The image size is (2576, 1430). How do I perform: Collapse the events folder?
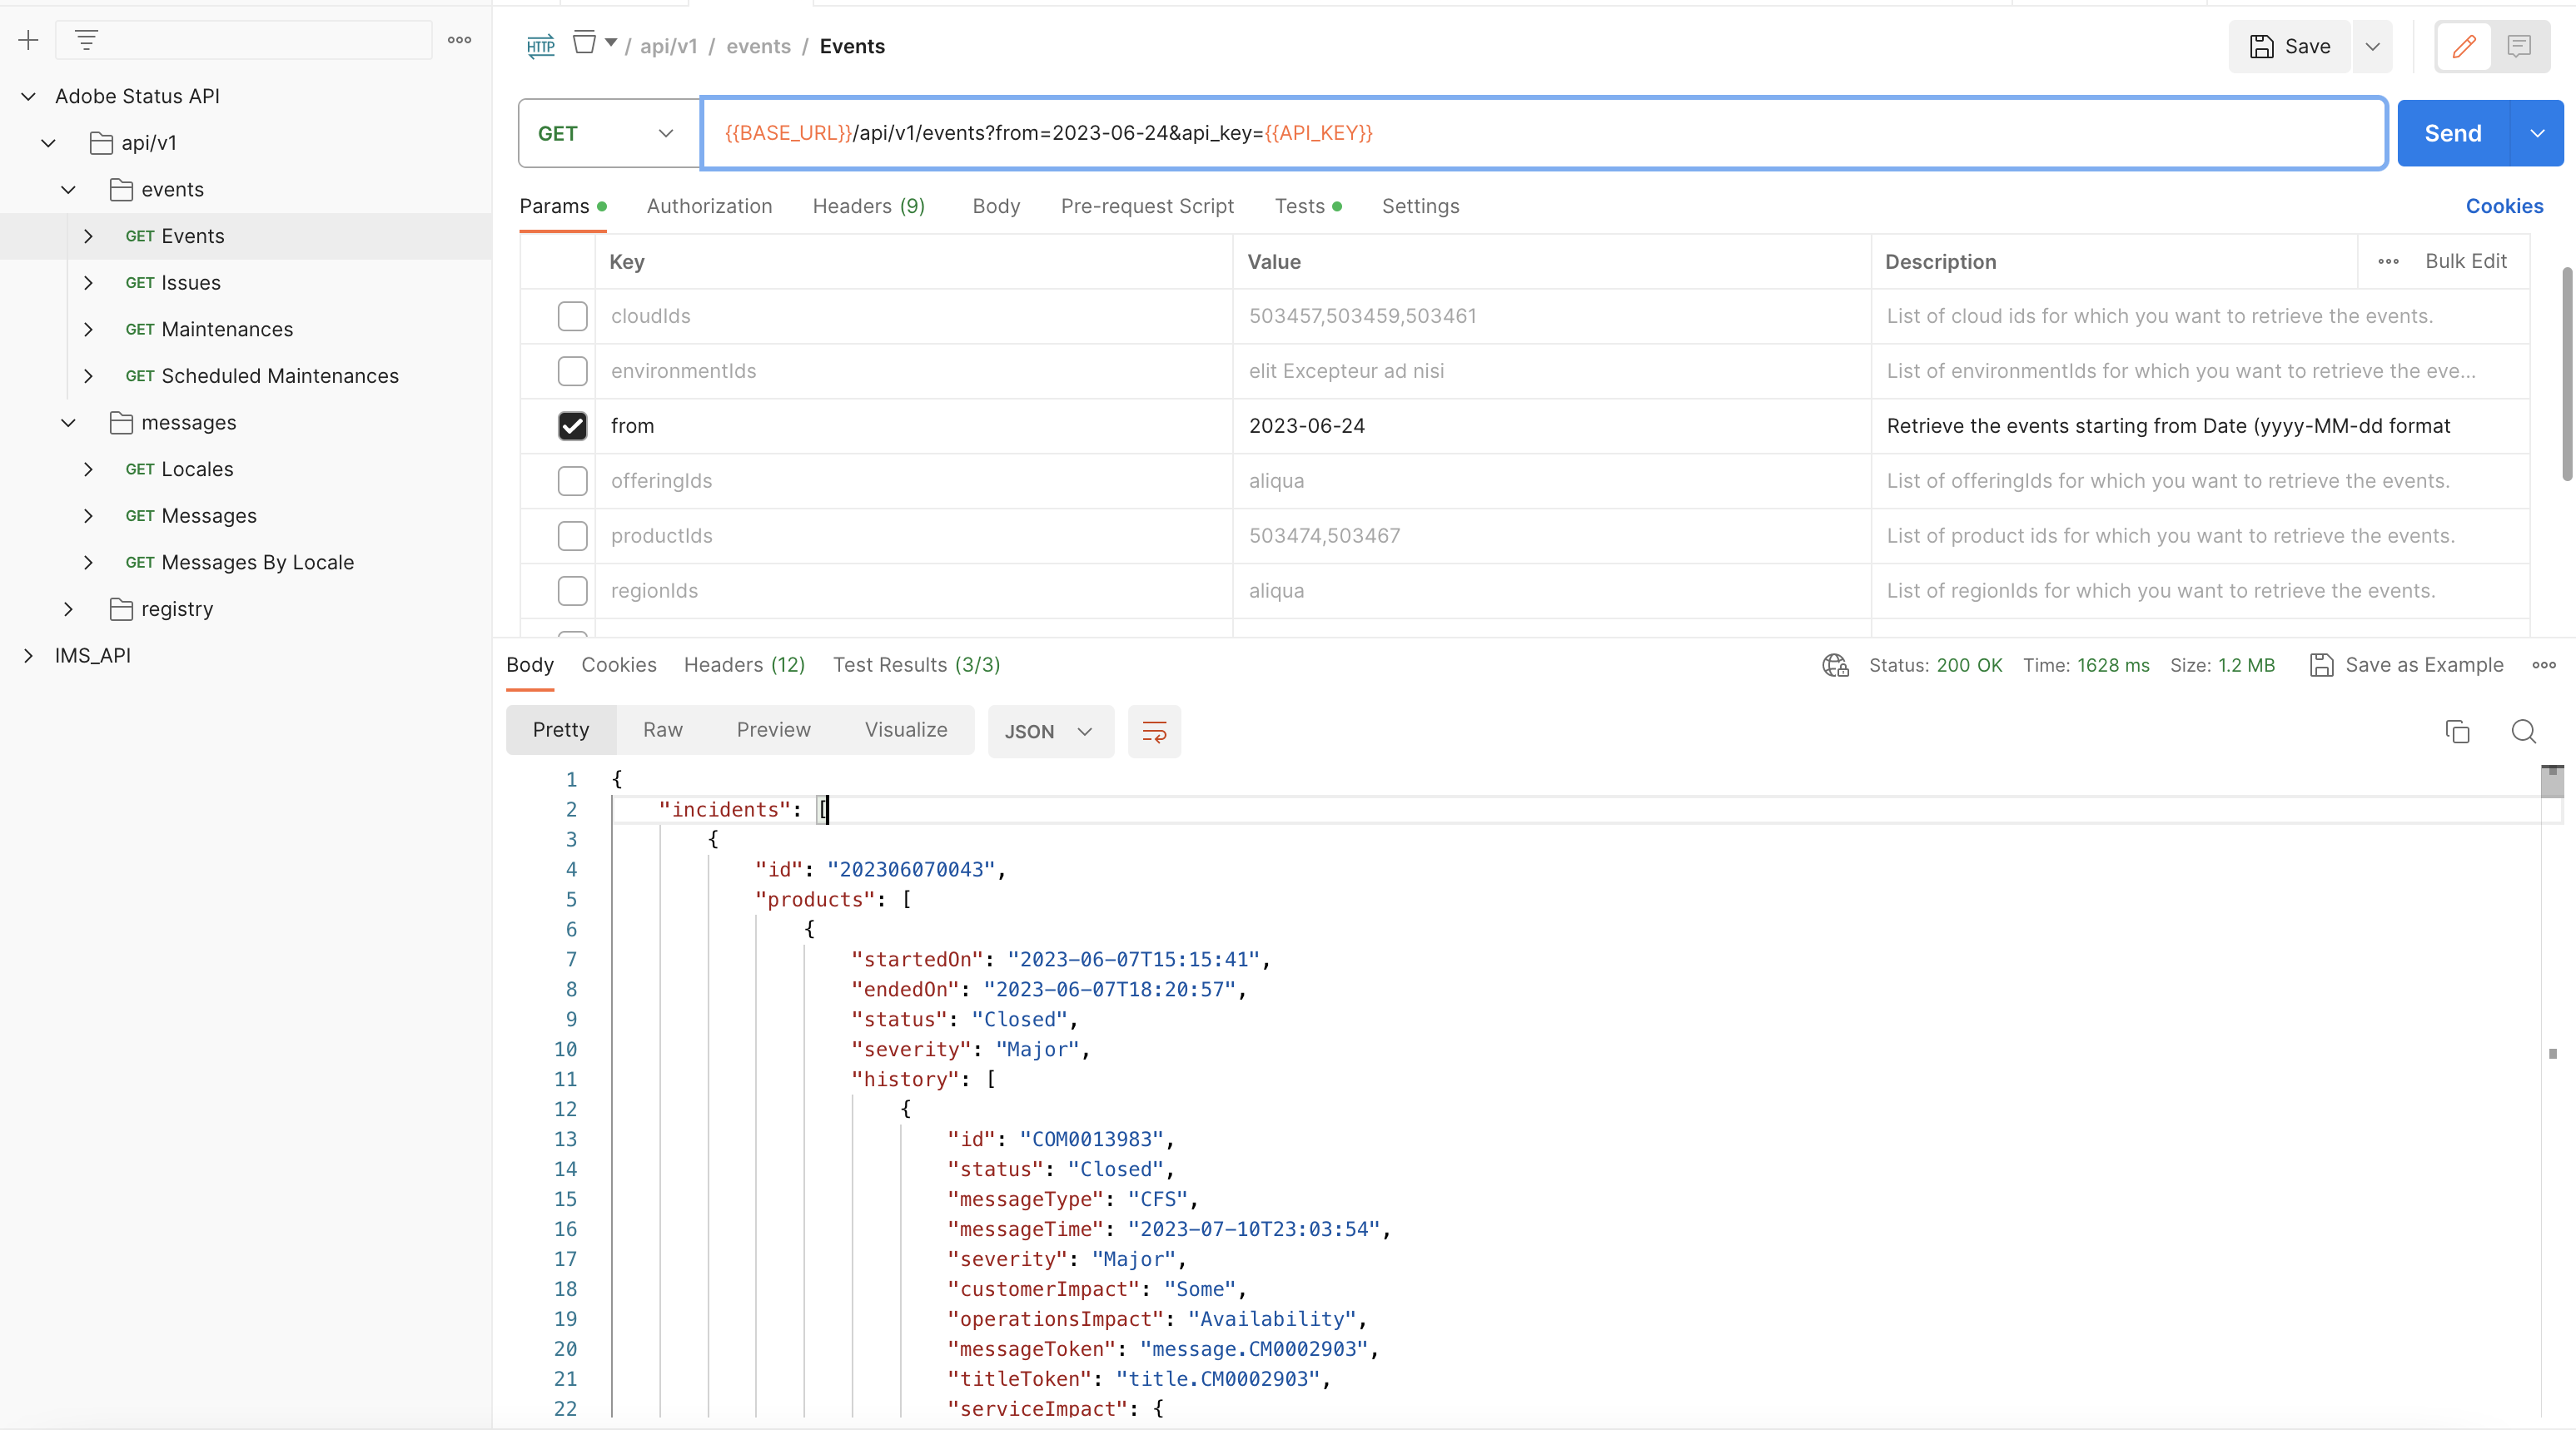tap(68, 189)
